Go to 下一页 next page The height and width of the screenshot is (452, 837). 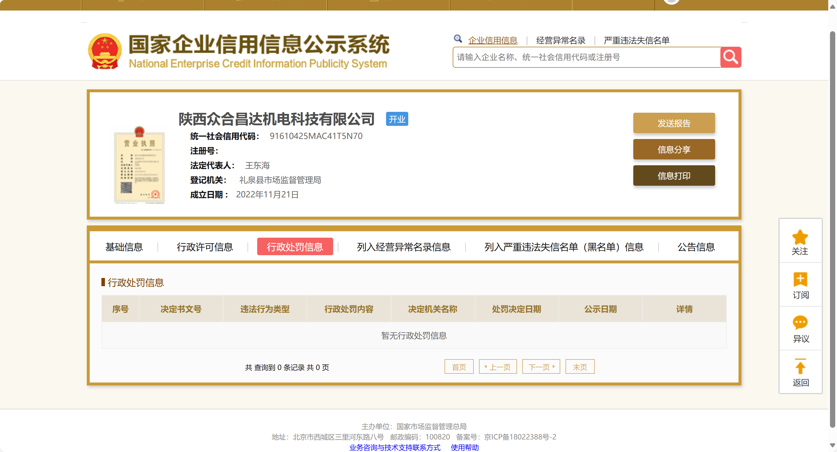541,367
